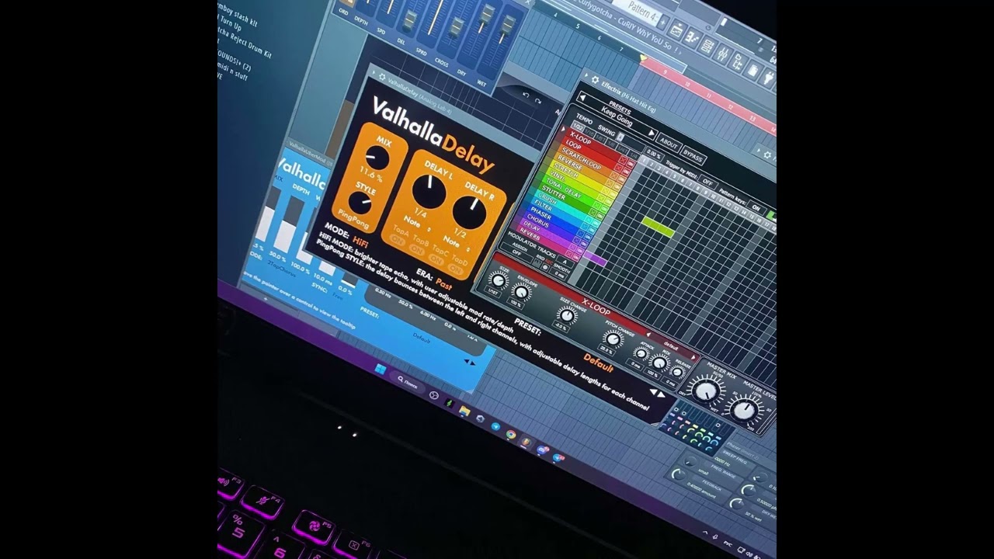The width and height of the screenshot is (994, 559).
Task: Toggle Pattern keys ON switch
Action: point(756,207)
